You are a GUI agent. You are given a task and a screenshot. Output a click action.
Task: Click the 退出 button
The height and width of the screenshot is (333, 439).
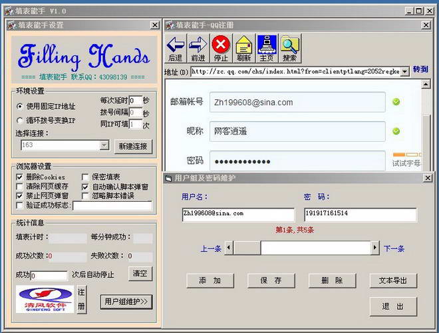click(x=393, y=306)
